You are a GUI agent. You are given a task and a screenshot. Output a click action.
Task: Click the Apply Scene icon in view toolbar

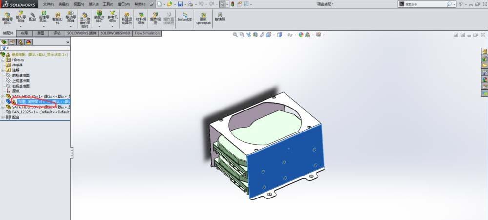pos(307,35)
